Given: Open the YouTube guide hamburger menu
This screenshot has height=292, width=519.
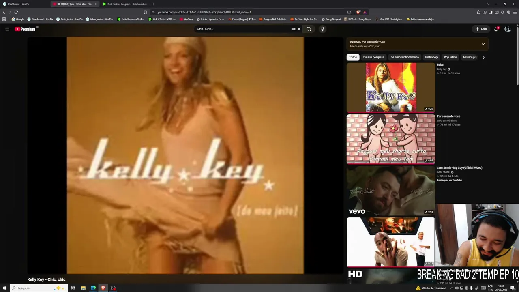Looking at the screenshot, I should 7,29.
